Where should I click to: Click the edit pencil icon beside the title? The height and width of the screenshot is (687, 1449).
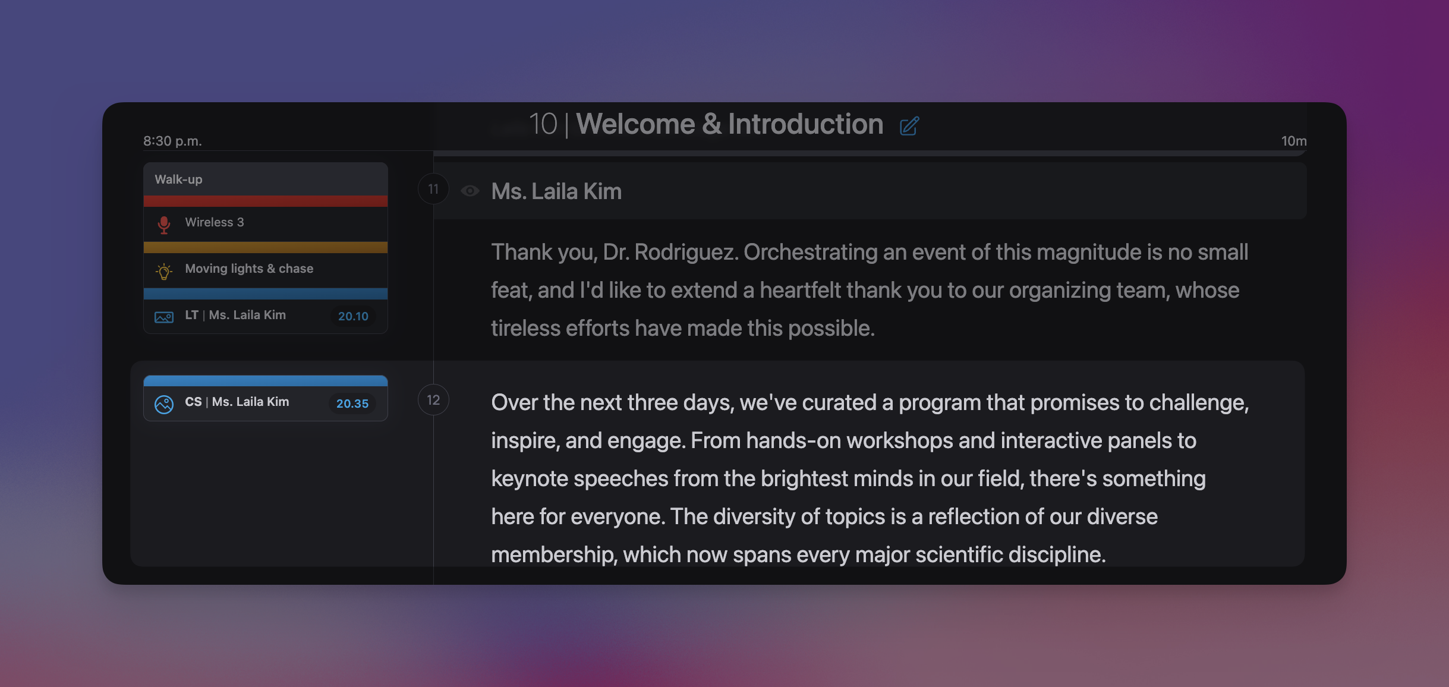pos(909,126)
